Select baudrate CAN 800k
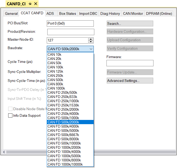177x168 pixels. click(x=70, y=84)
